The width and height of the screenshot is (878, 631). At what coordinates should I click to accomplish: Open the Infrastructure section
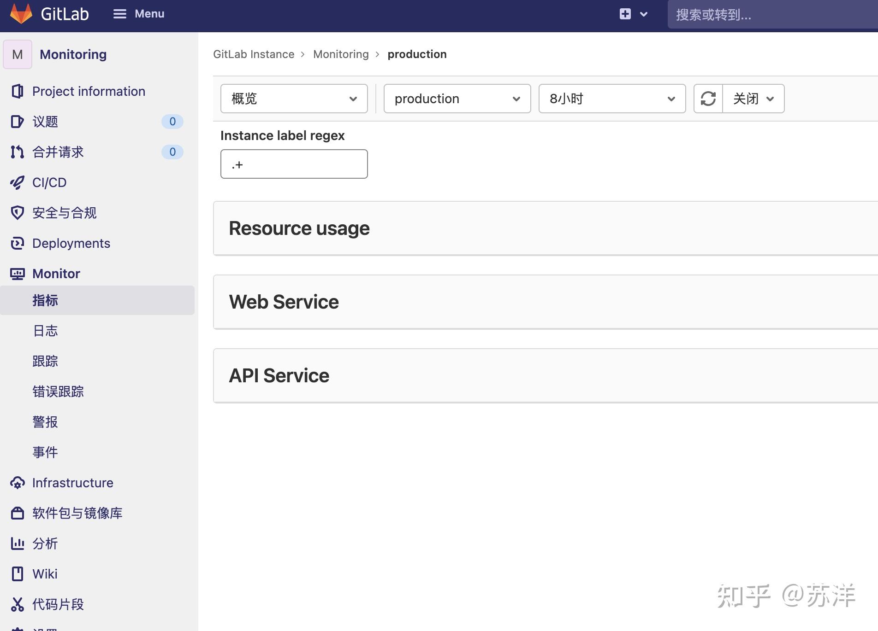tap(72, 483)
